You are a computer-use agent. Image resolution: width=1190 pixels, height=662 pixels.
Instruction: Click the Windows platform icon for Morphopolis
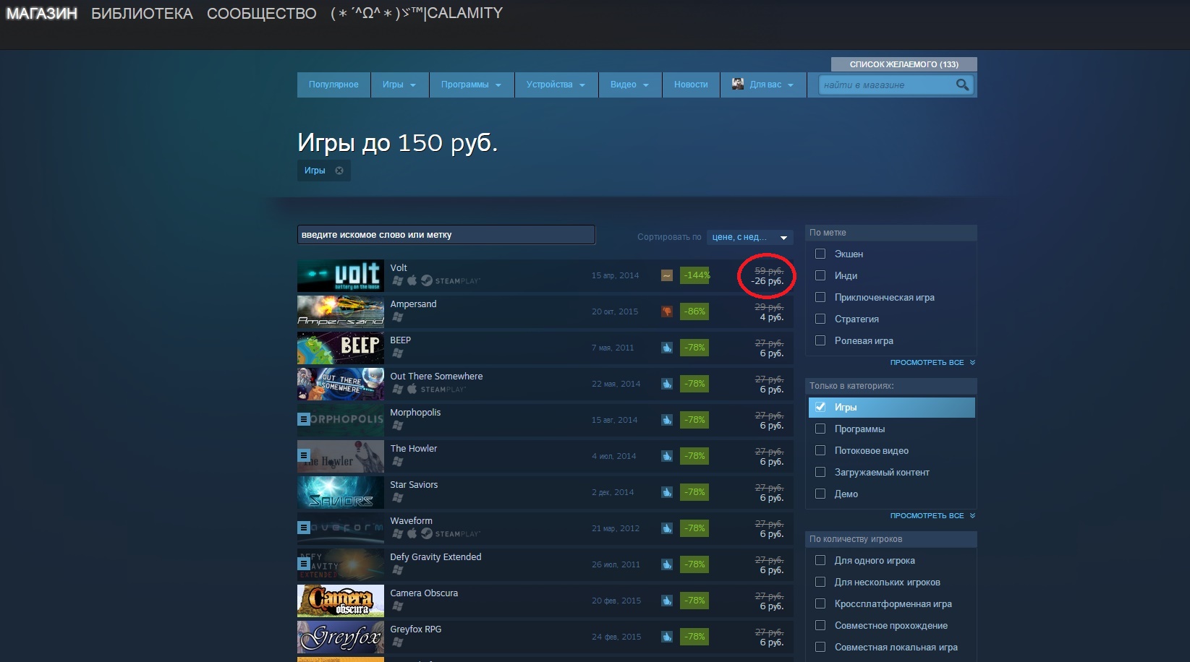397,425
